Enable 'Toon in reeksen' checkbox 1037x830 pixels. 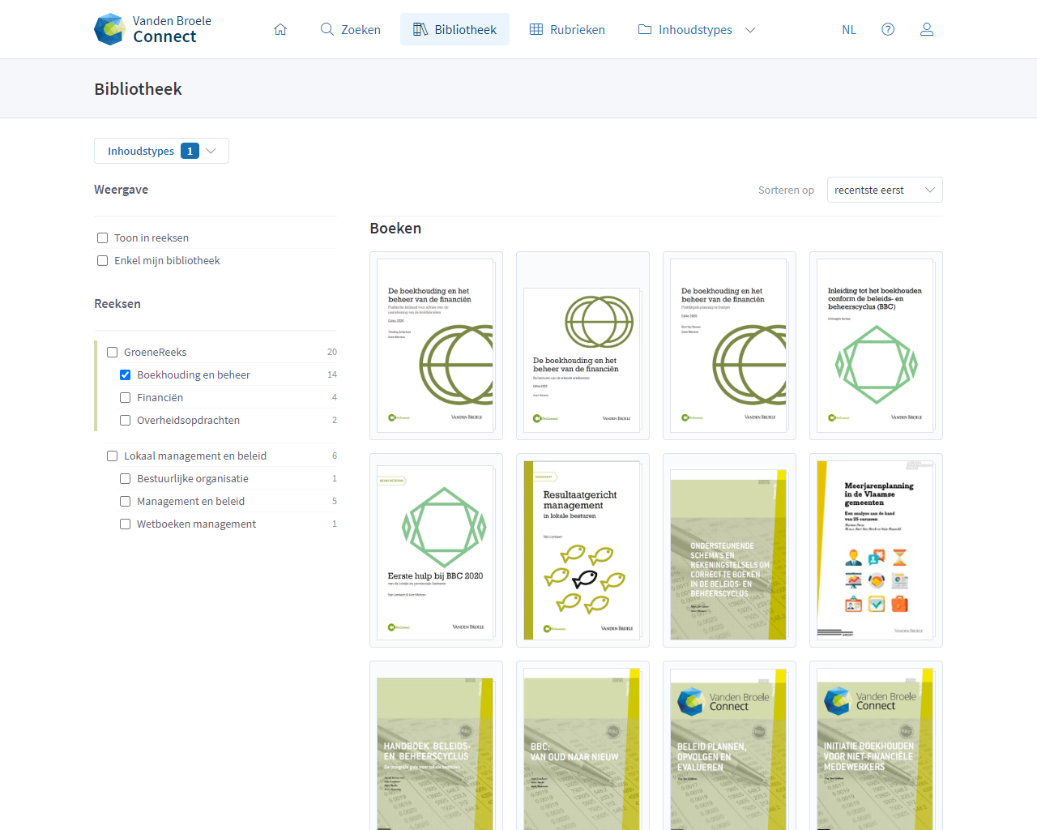[x=102, y=237]
